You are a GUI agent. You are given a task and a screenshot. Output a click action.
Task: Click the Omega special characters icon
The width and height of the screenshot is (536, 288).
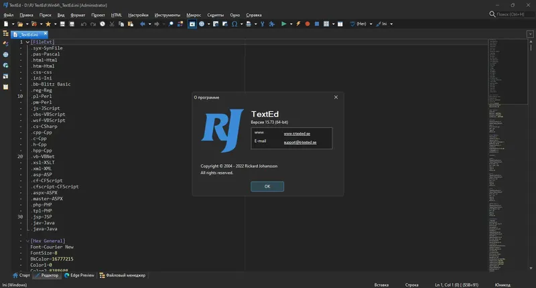234,24
